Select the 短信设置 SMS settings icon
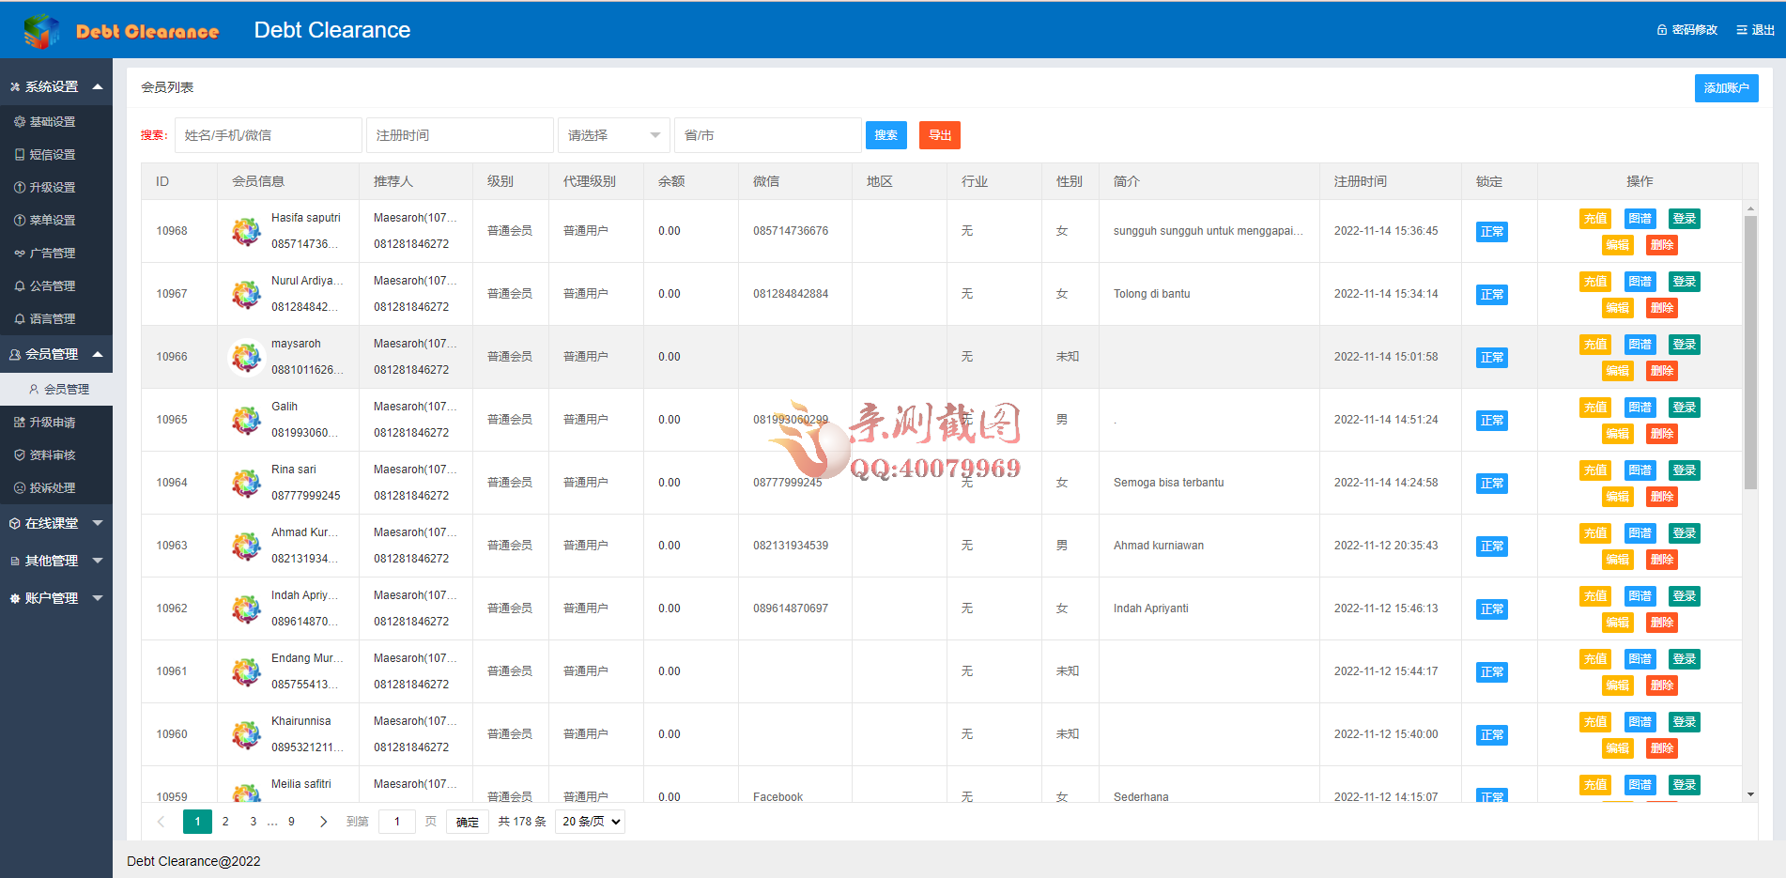This screenshot has height=878, width=1786. click(x=19, y=154)
